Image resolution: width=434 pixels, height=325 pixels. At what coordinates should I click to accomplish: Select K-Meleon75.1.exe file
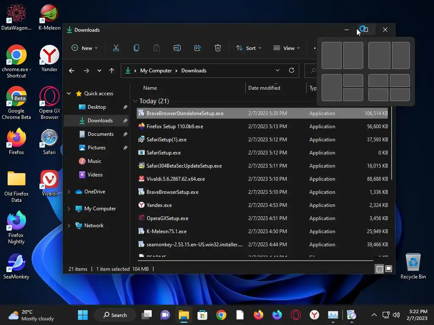pos(262,231)
